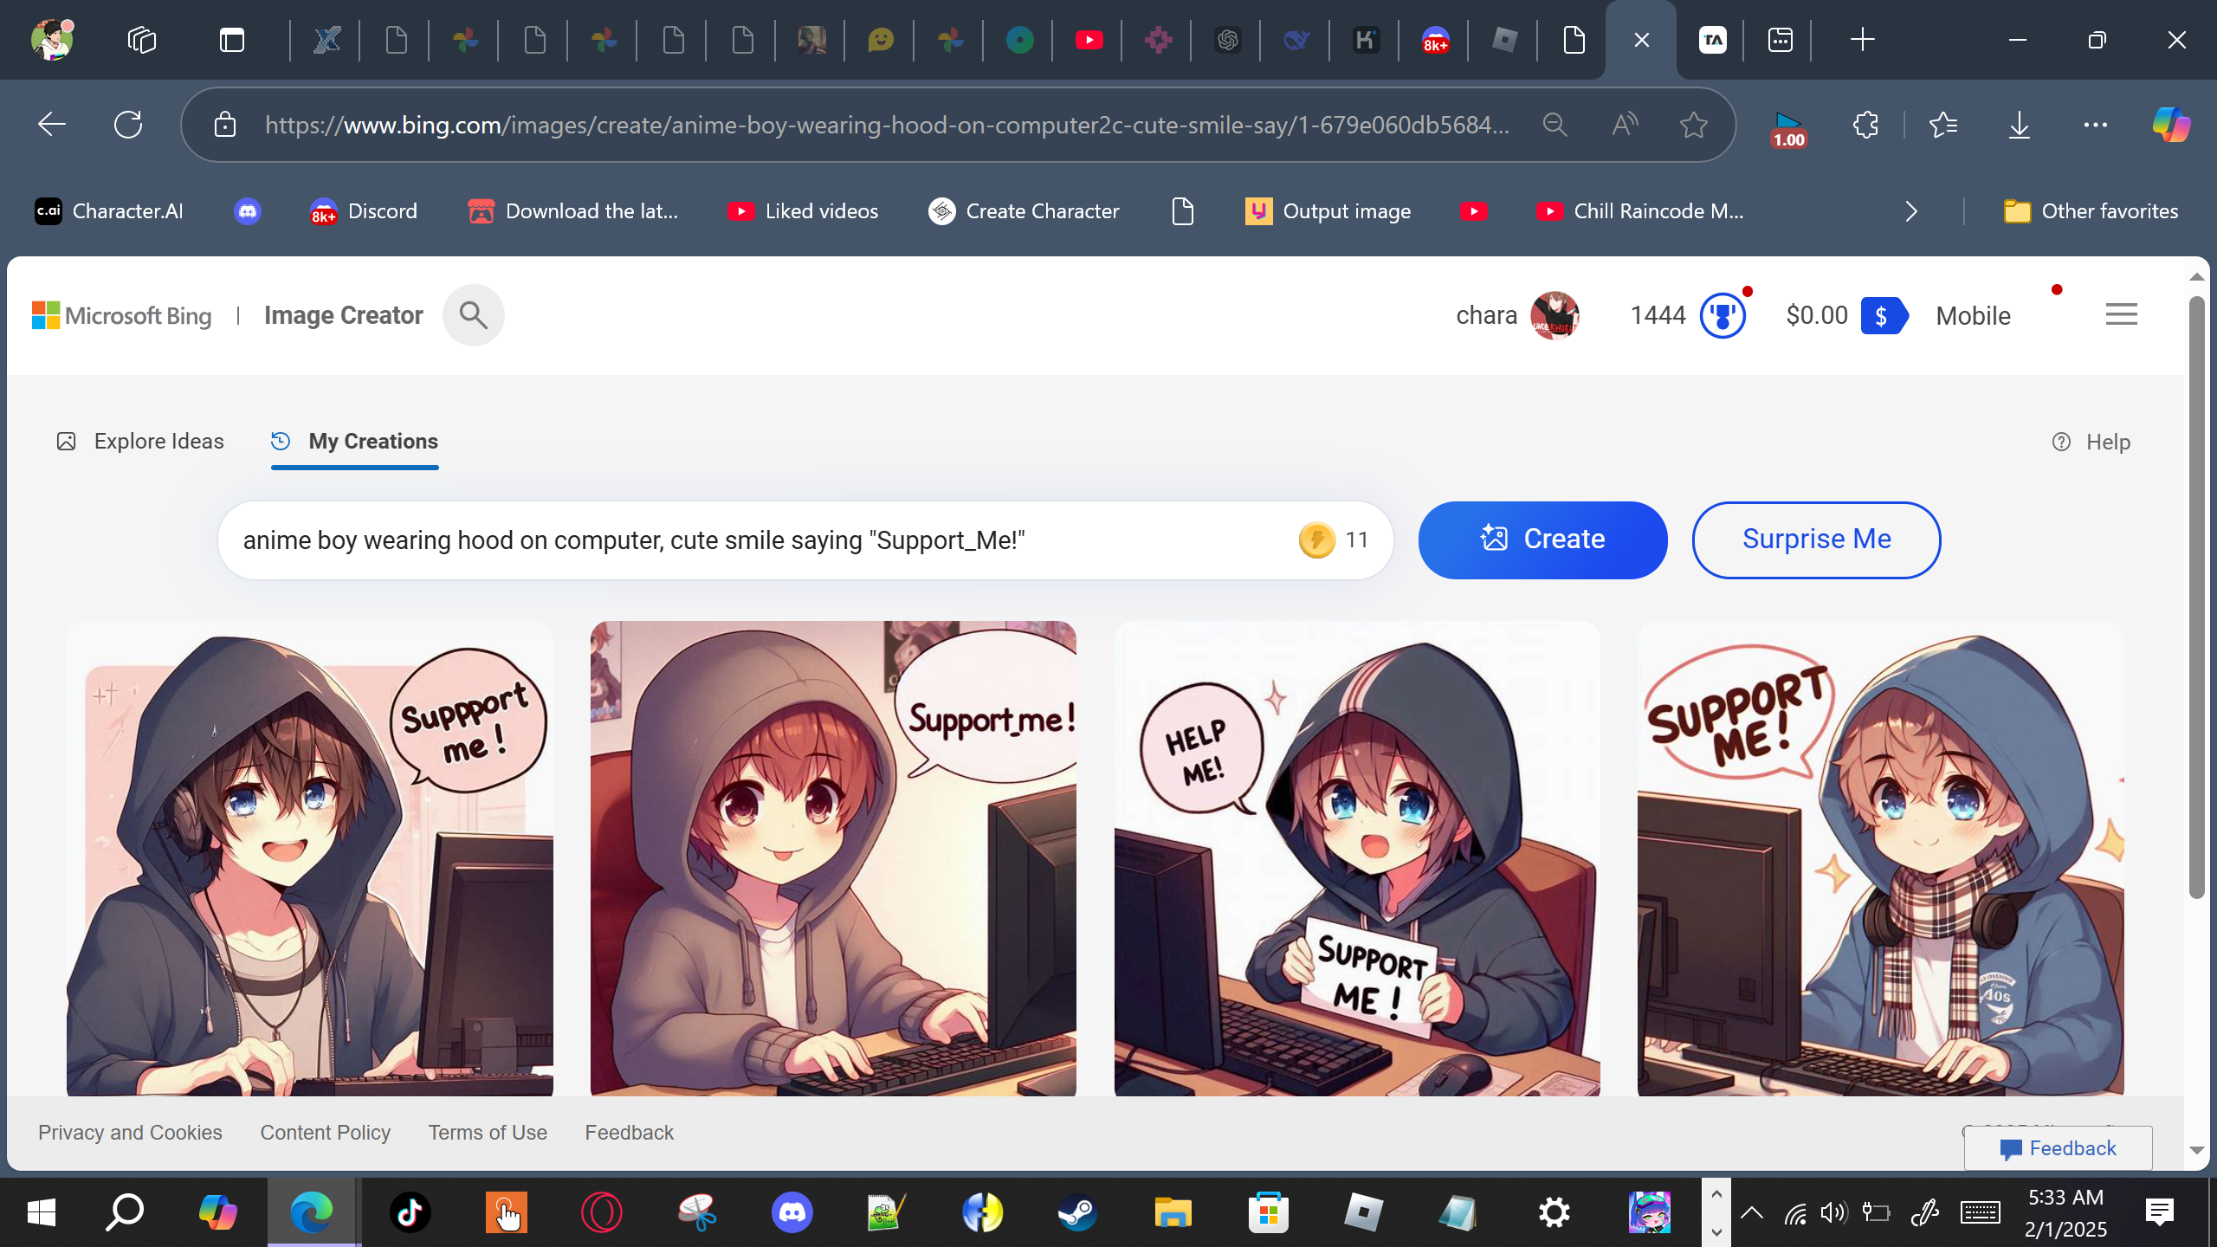Show hidden system tray icons arrow
The image size is (2217, 1247).
click(1751, 1212)
